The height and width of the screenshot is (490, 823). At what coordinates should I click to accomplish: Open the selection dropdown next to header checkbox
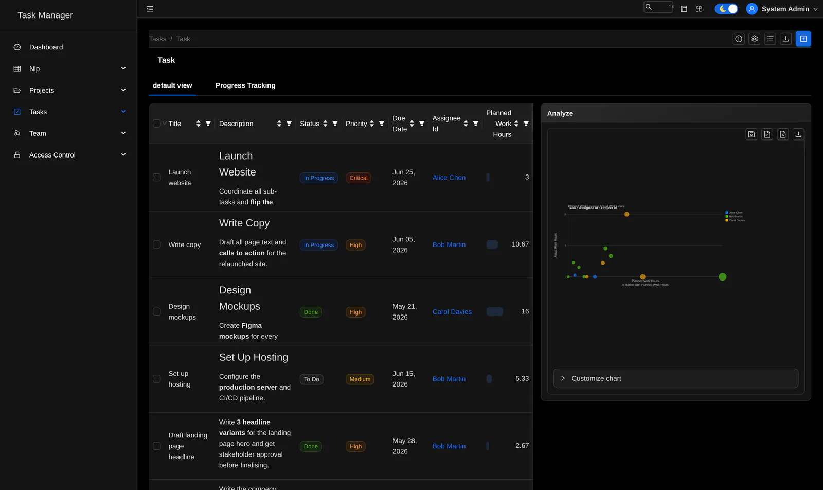165,124
